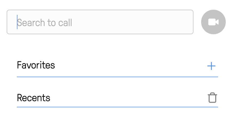Viewport: 235px width, 116px height.
Task: Click empty space right of Favorites label
Action: 130,66
